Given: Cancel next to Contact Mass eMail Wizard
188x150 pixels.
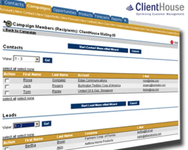Looking at the screenshot, I should click(x=135, y=51).
